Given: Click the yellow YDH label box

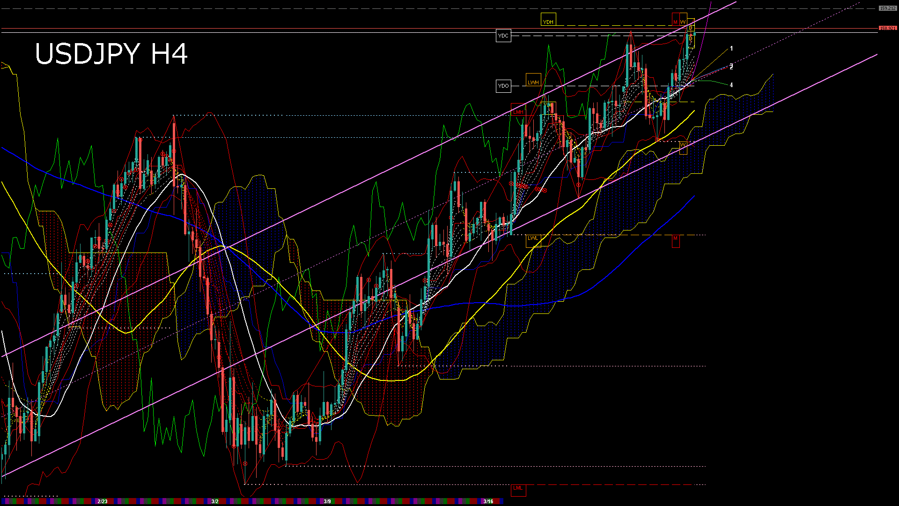Looking at the screenshot, I should click(x=548, y=20).
